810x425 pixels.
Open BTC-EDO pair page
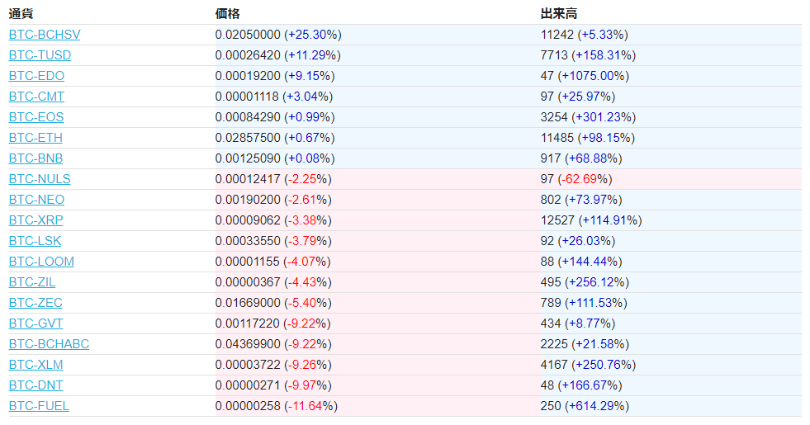click(x=36, y=76)
